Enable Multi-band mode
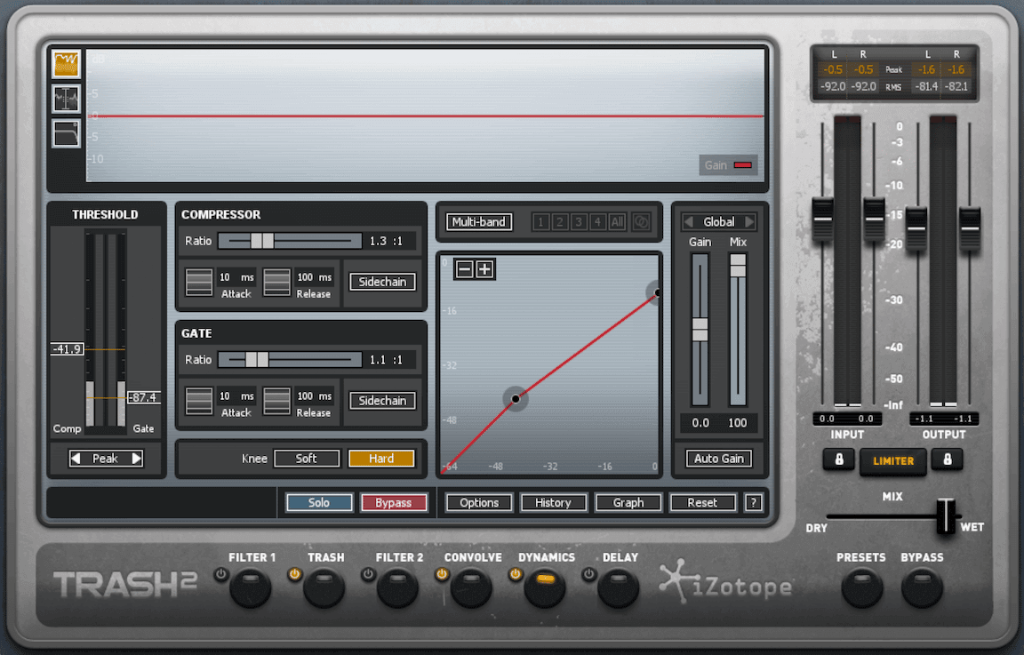The image size is (1024, 655). coord(479,222)
